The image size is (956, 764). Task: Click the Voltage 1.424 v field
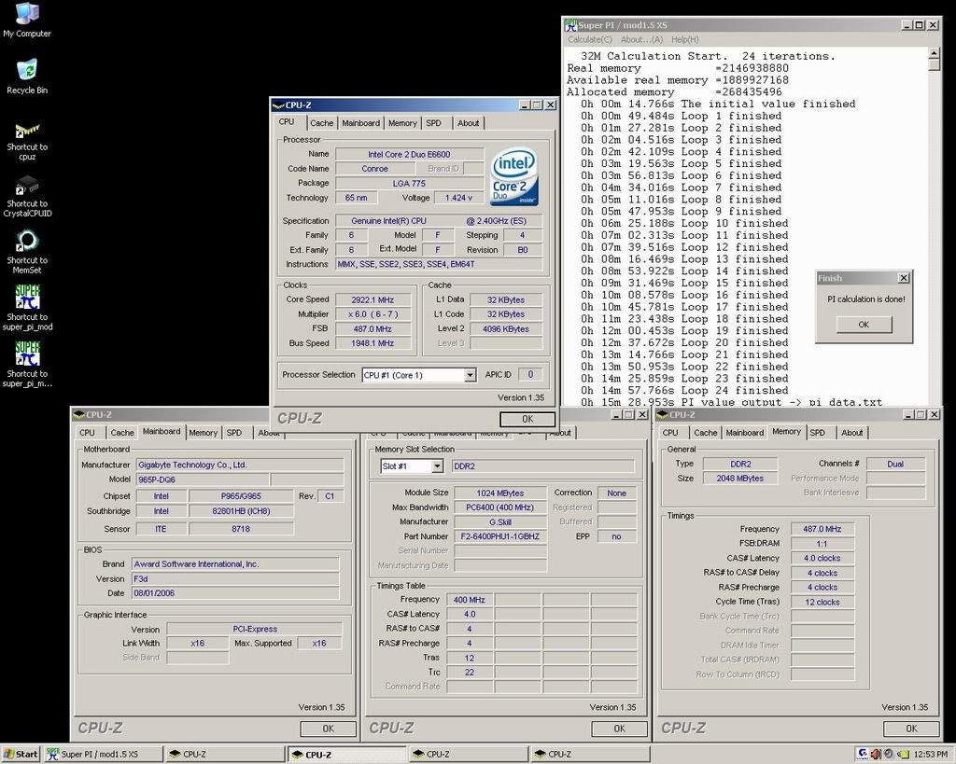click(459, 198)
